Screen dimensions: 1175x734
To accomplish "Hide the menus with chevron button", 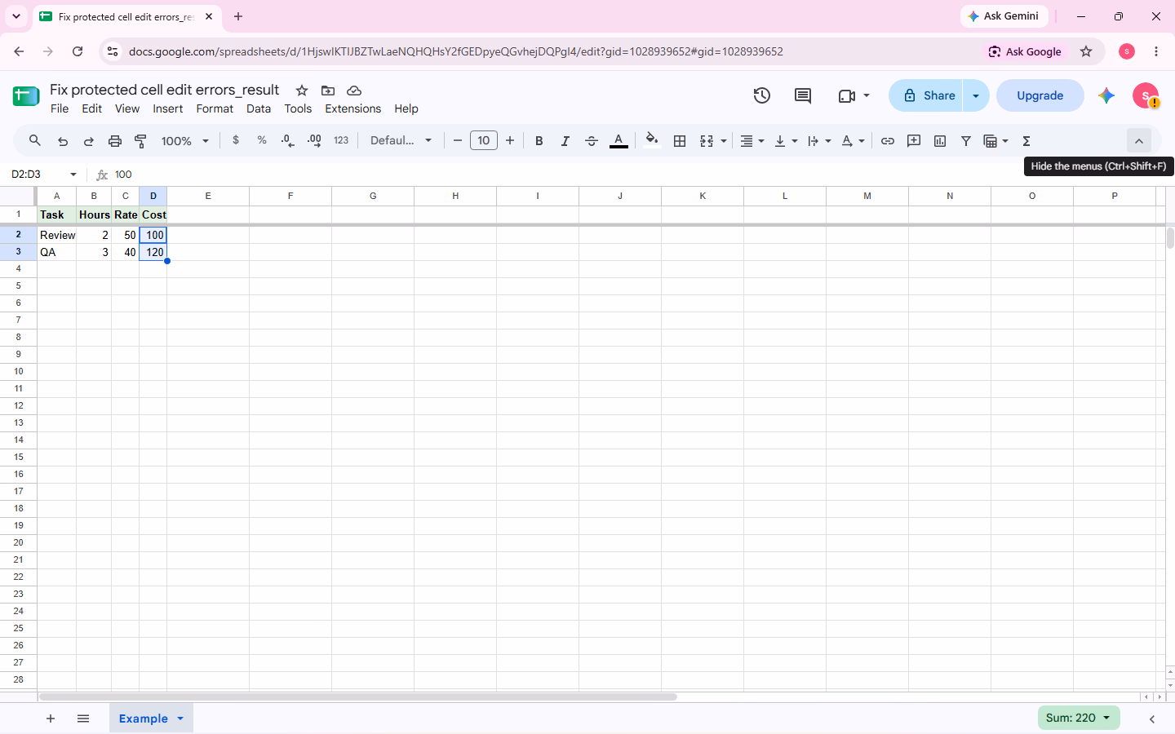I will click(1139, 141).
